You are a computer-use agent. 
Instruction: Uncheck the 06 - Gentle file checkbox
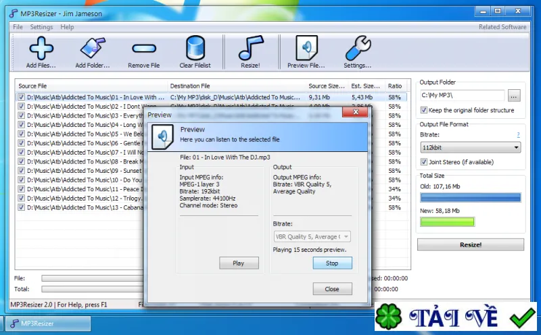(x=22, y=143)
